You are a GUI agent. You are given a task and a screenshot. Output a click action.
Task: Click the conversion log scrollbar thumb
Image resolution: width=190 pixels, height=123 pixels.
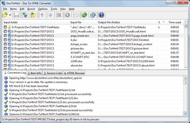(x=185, y=83)
